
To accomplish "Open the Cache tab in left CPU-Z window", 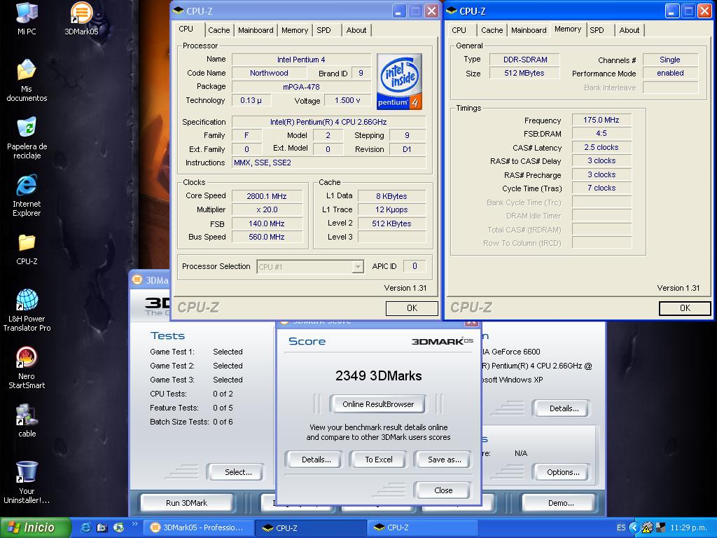I will pos(218,30).
